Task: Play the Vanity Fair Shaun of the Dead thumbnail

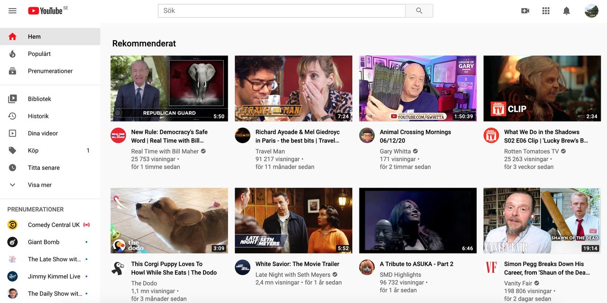Action: 542,221
